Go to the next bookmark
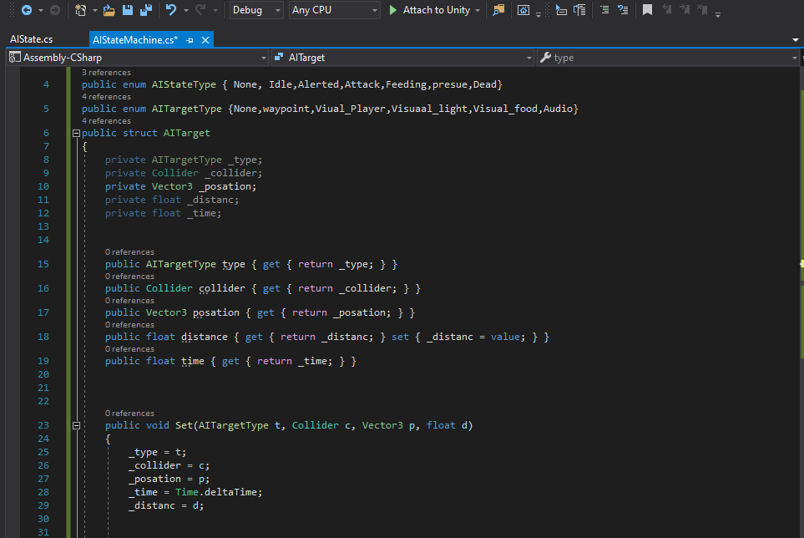 point(685,10)
